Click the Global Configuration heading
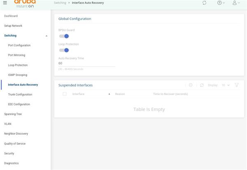247x170 pixels. 75,19
